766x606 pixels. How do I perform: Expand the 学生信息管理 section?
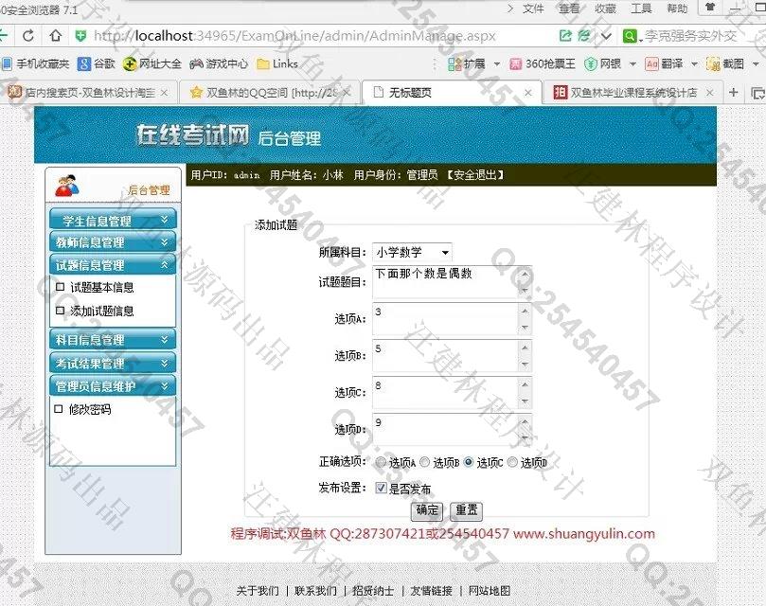pyautogui.click(x=113, y=221)
